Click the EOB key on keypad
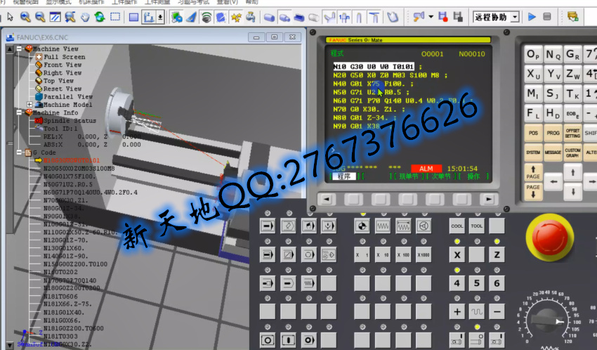Viewport: 597px width, 350px height. coord(572,113)
